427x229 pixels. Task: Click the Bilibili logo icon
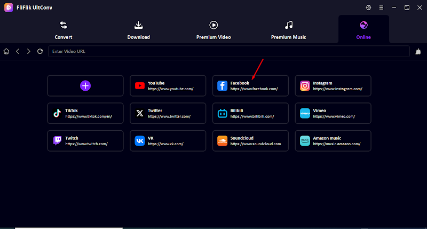click(222, 113)
